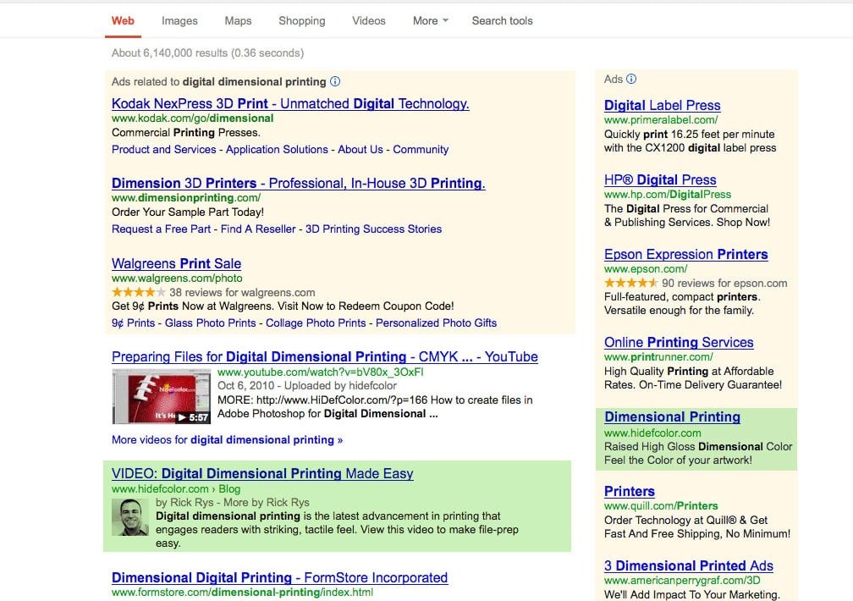Open Dimensional Digital Printing FormStore result
Viewport: 853px width, 601px height.
pos(279,577)
